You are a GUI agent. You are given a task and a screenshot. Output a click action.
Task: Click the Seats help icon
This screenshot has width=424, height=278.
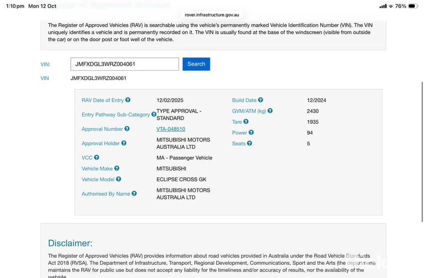pyautogui.click(x=250, y=143)
